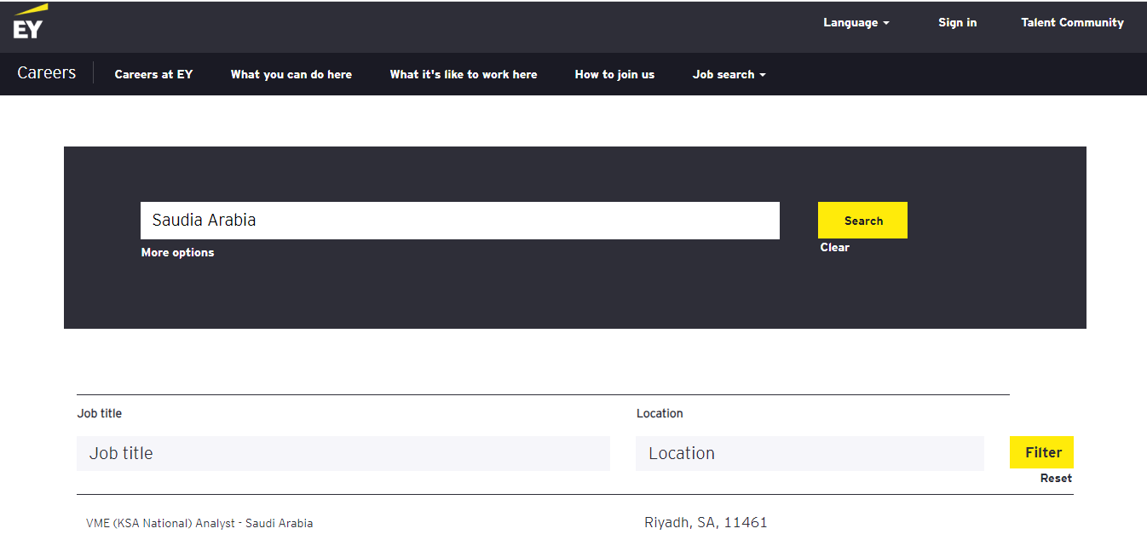The height and width of the screenshot is (540, 1147).
Task: Click the yellow Search button
Action: tap(862, 221)
